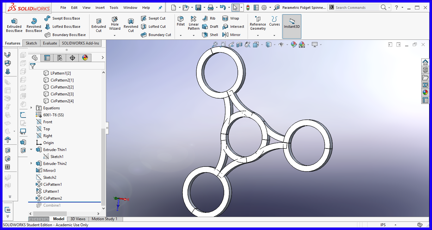
Task: Choose Boundary Cut
Action: (x=156, y=35)
